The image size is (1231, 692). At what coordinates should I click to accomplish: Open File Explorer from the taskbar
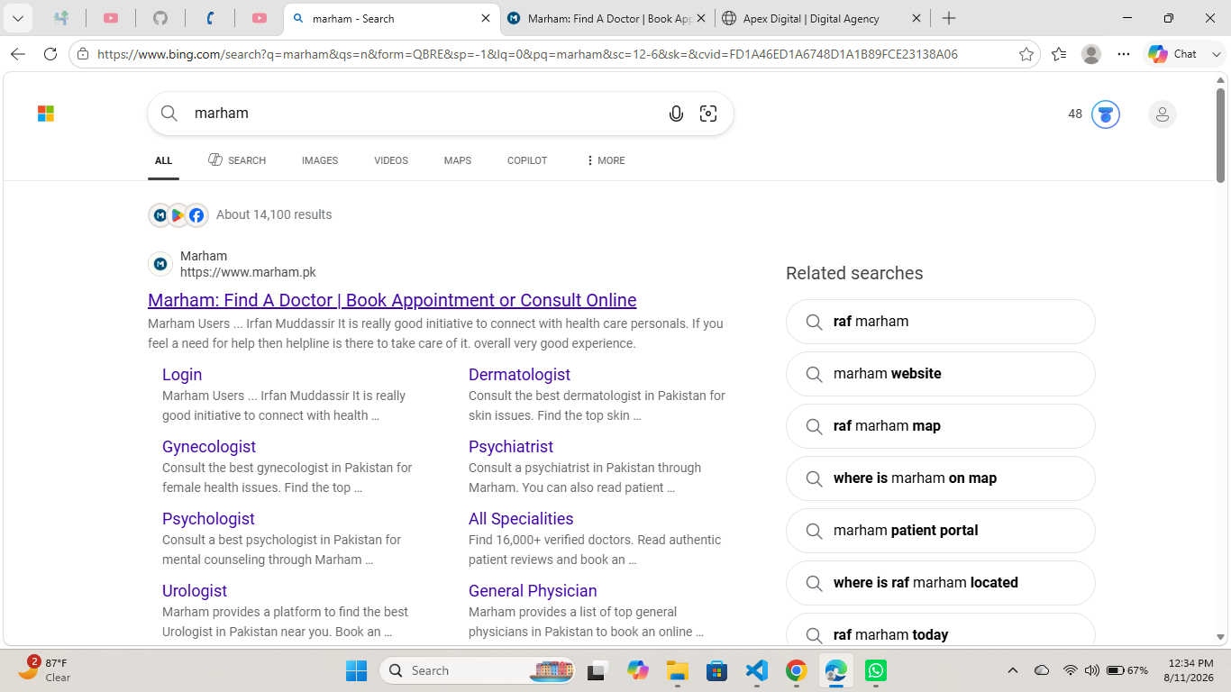click(677, 670)
